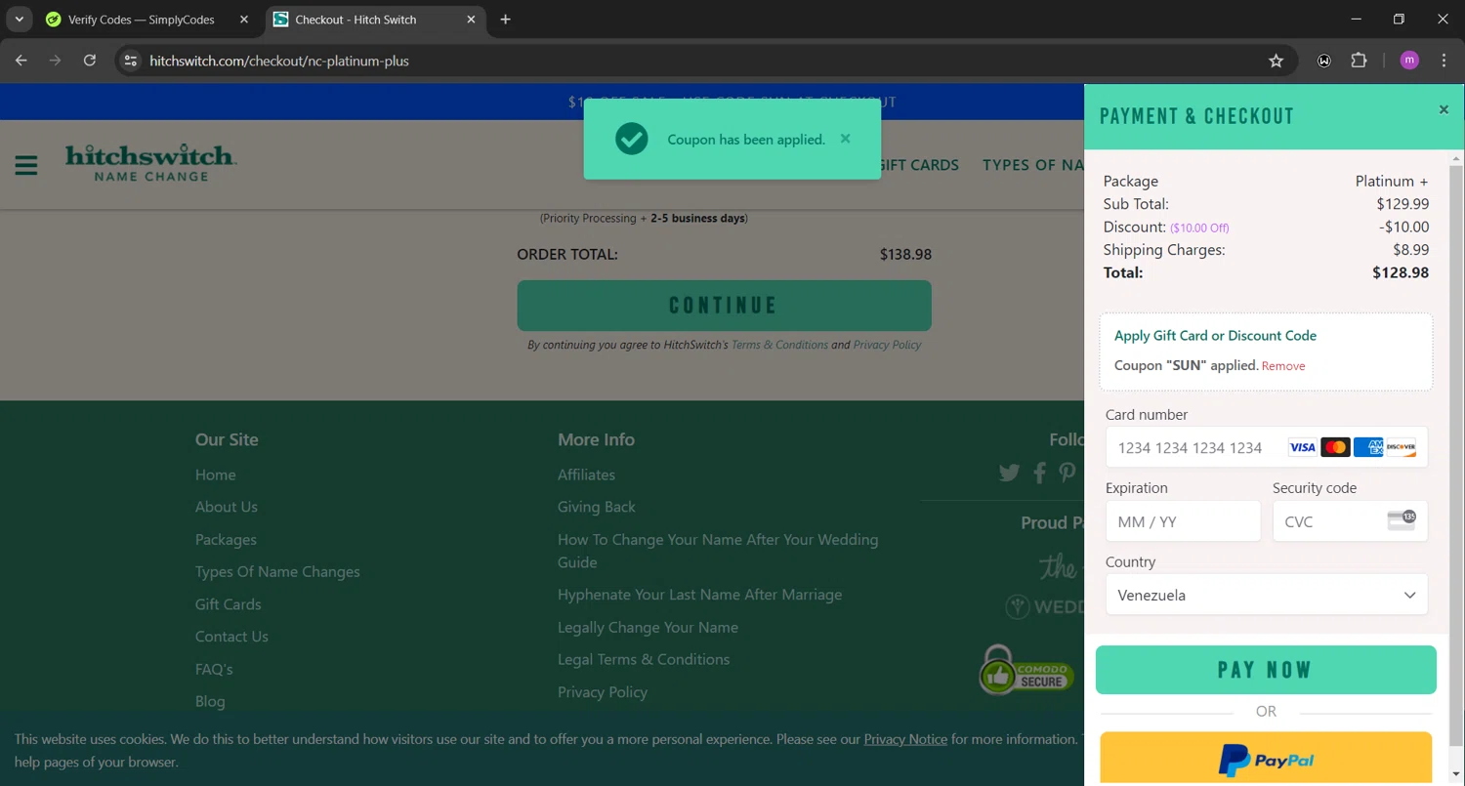Remove the applied SUN coupon
Viewport: 1465px width, 786px height.
tap(1283, 366)
